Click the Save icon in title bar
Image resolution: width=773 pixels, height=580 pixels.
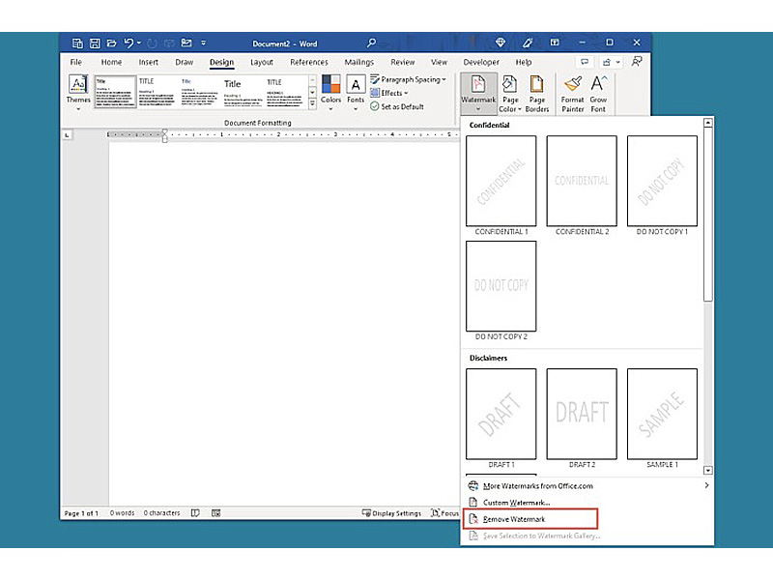[x=95, y=43]
